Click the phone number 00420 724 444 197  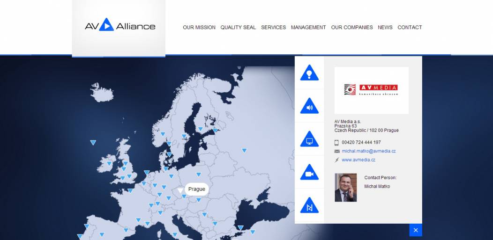click(x=361, y=142)
